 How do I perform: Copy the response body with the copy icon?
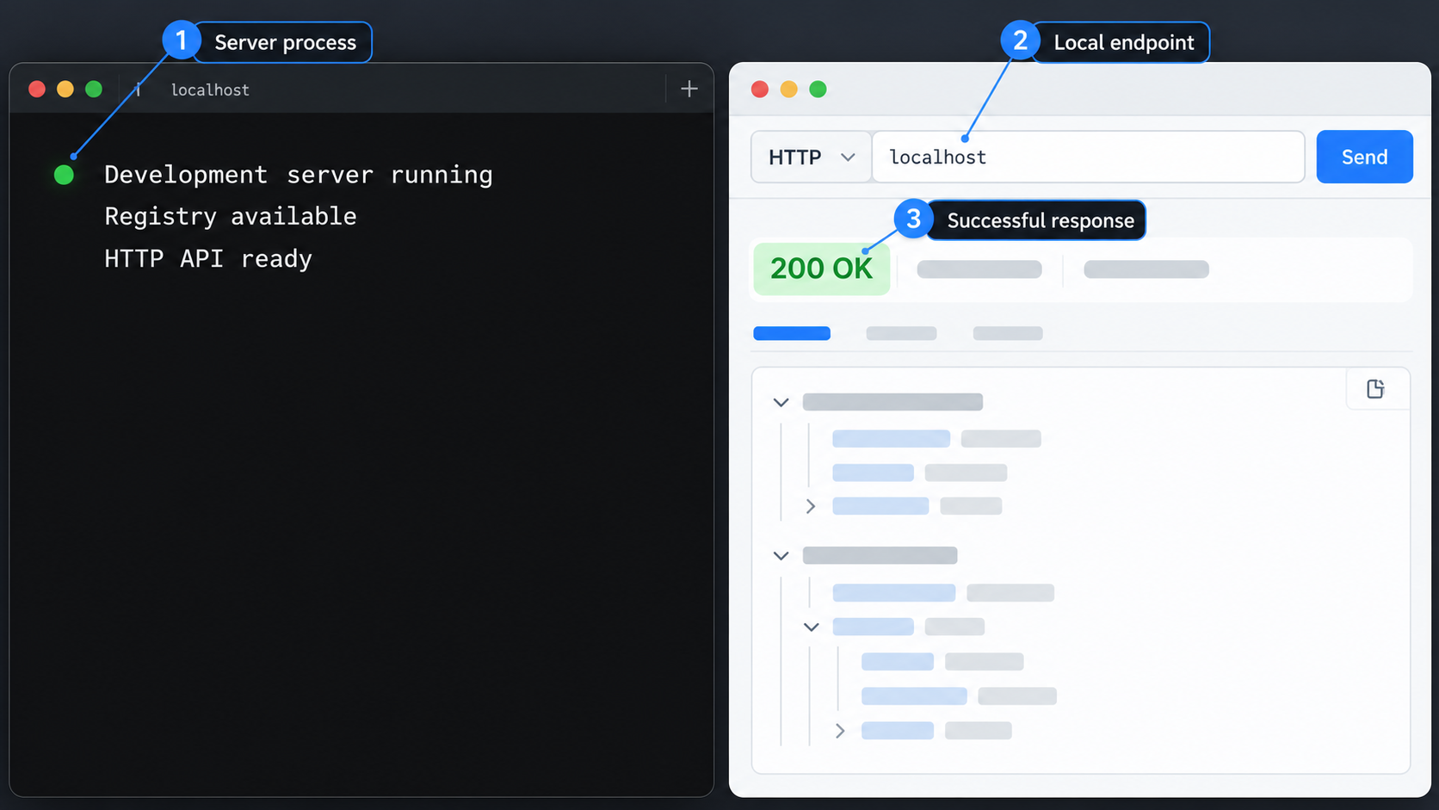(x=1375, y=389)
